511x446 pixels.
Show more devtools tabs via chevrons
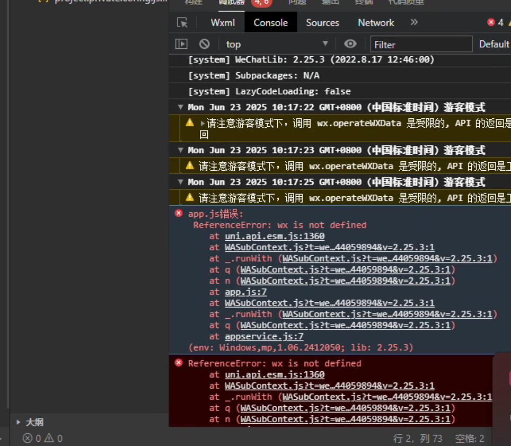tap(414, 22)
